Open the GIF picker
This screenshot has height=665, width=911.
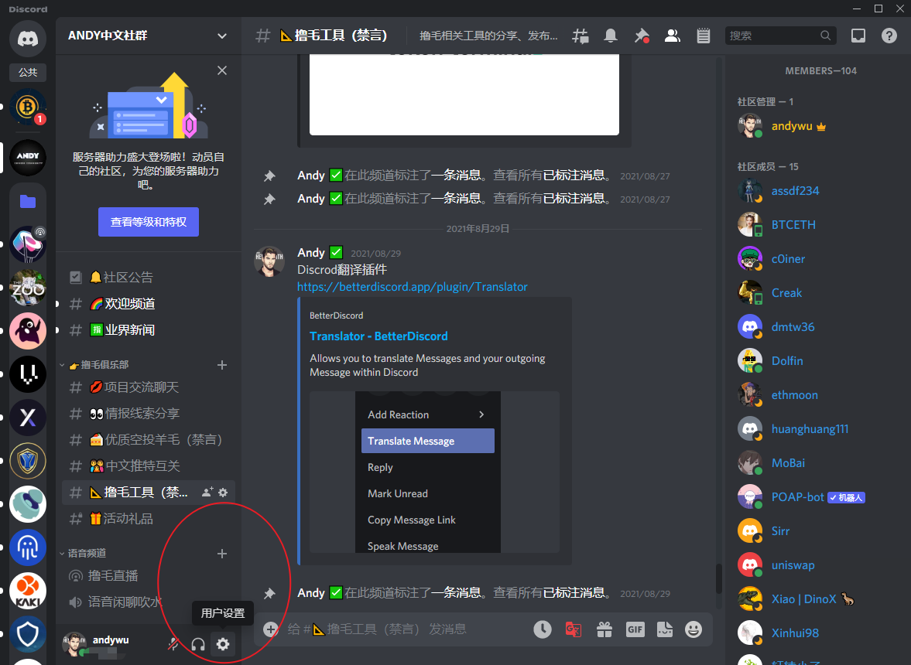(x=635, y=629)
